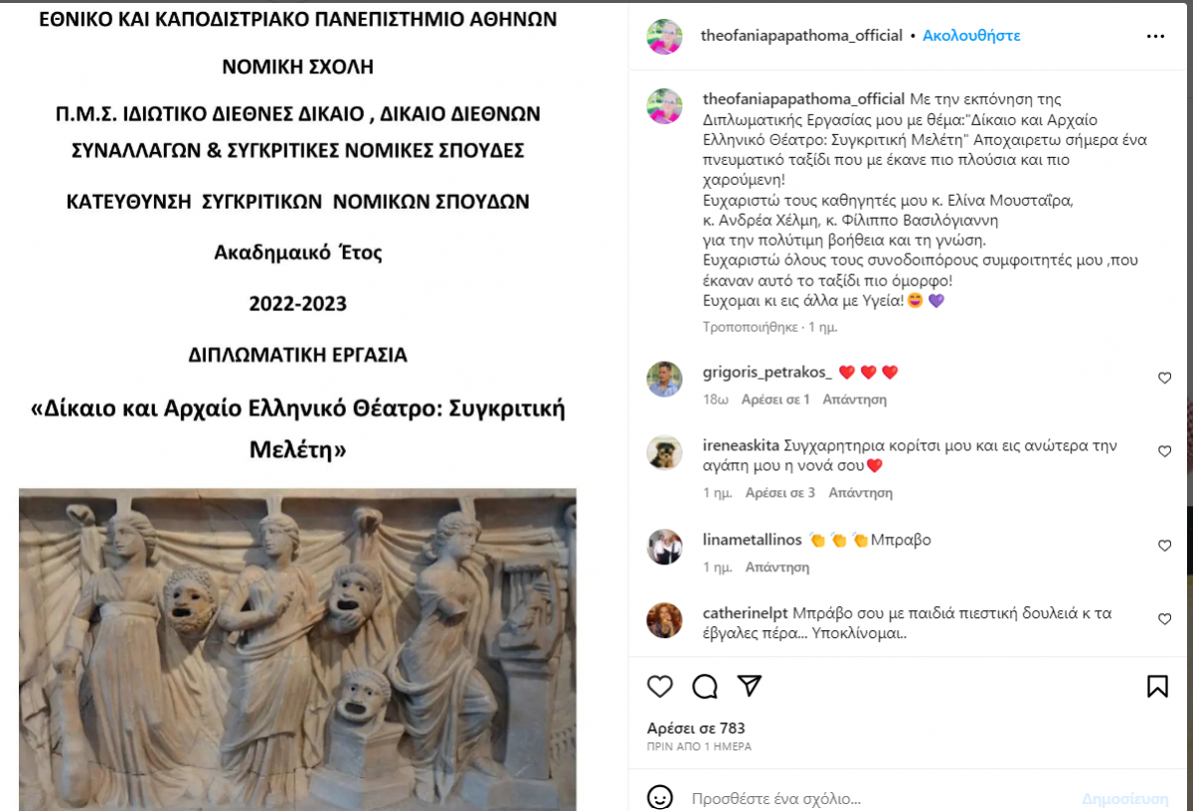Follow account via Ακολουθήστε link
This screenshot has width=1193, height=811.
tap(971, 36)
